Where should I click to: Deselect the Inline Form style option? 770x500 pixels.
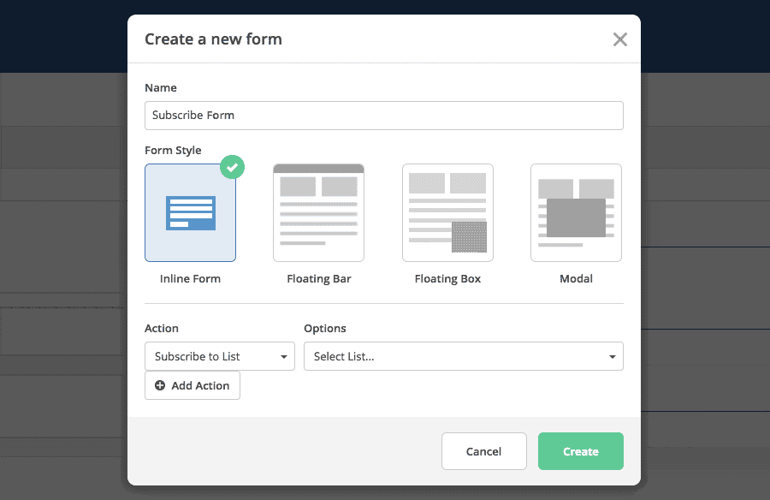(190, 211)
